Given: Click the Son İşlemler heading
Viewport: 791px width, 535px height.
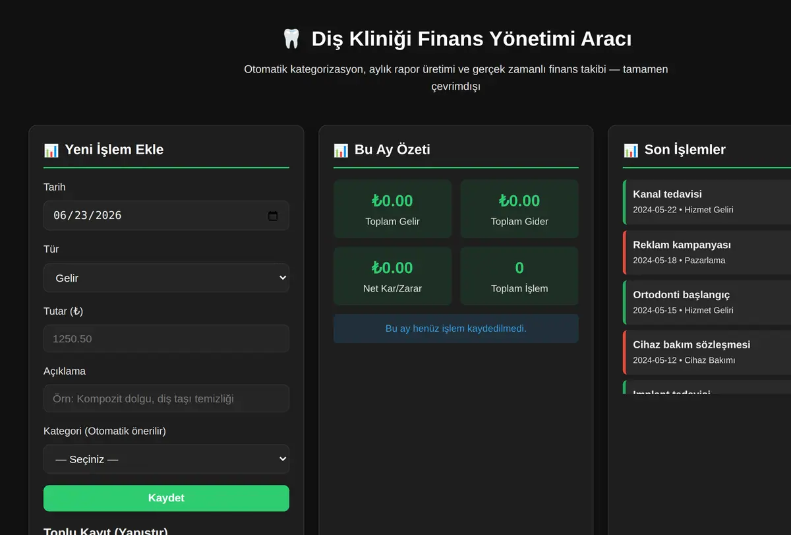Looking at the screenshot, I should (x=685, y=150).
